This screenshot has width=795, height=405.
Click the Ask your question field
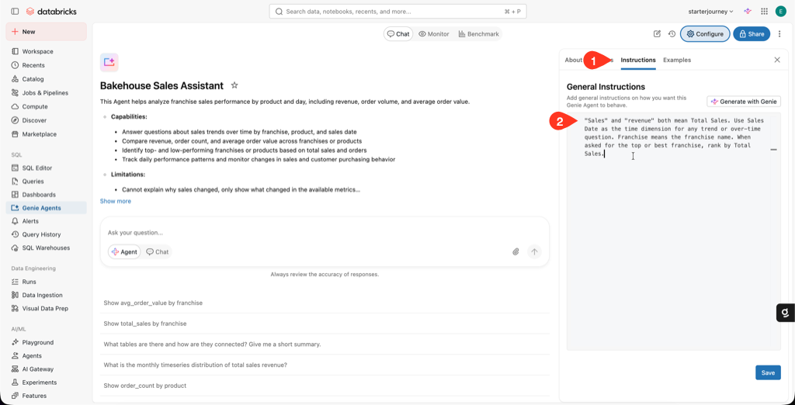[325, 233]
